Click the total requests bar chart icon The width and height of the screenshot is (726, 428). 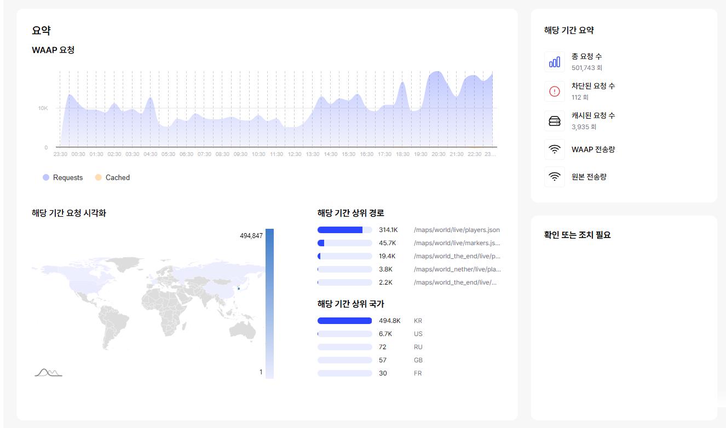coord(554,62)
